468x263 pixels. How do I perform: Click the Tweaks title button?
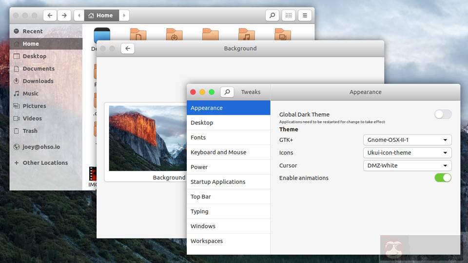(x=251, y=92)
